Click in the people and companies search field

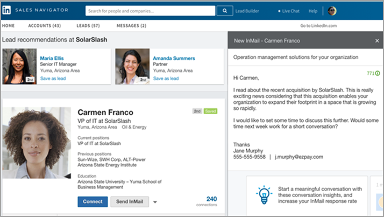[150, 10]
